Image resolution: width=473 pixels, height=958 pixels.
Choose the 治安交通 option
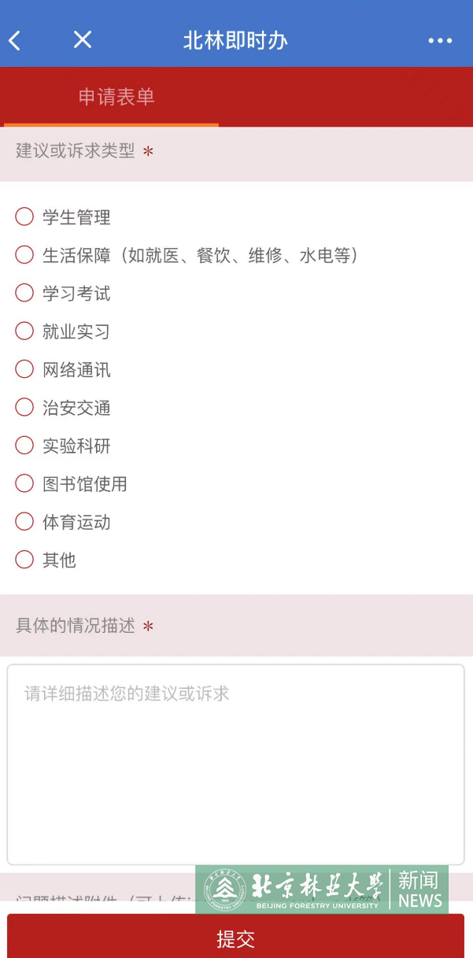point(24,408)
